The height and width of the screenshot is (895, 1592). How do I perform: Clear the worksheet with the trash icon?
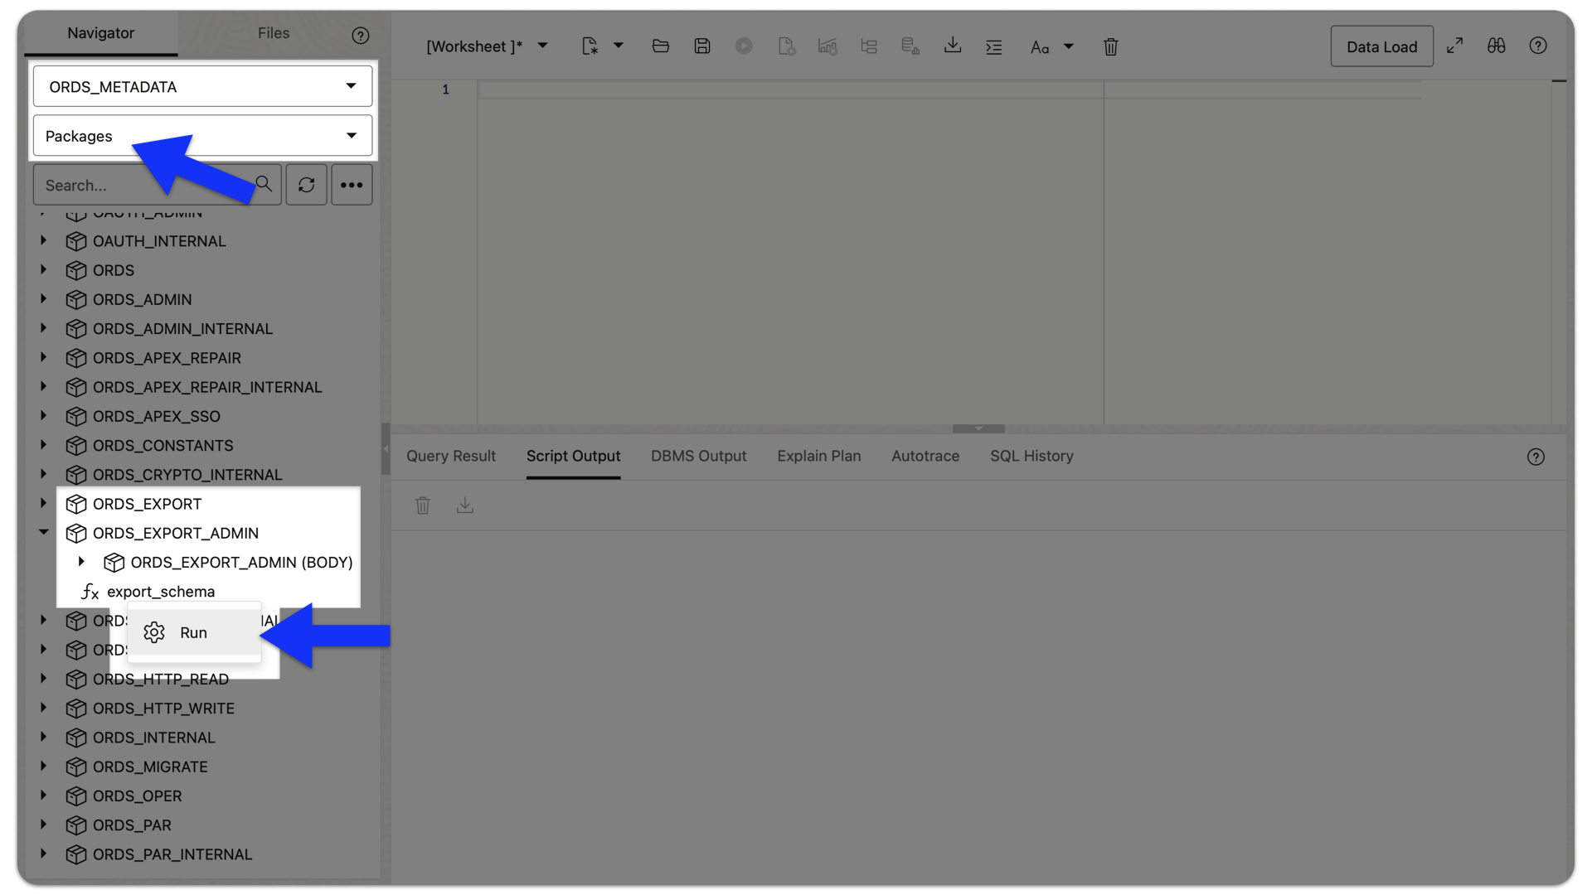pyautogui.click(x=1111, y=46)
